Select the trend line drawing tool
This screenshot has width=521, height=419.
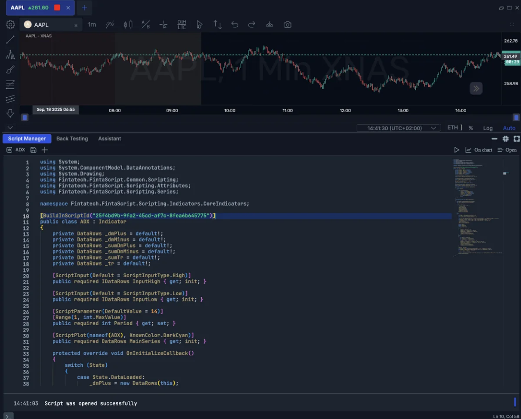(x=10, y=40)
